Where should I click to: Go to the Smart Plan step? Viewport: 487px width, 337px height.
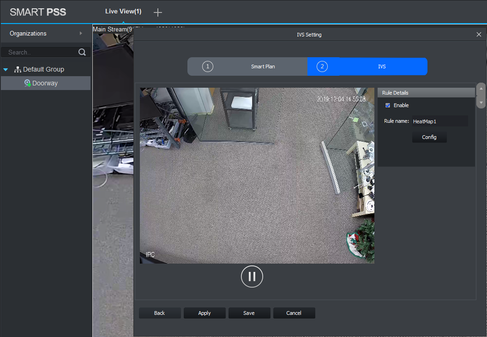263,66
